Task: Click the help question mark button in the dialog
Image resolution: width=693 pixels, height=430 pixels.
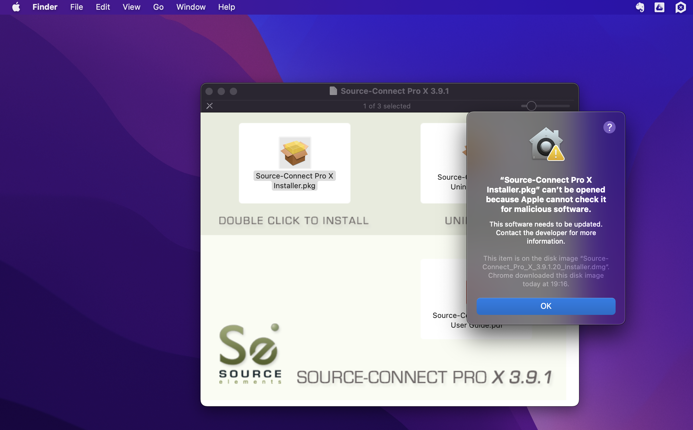Action: [x=609, y=127]
